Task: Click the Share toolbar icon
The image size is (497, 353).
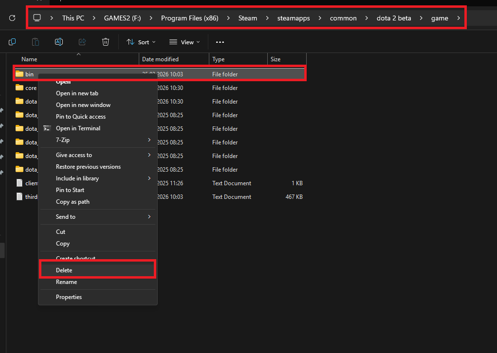Action: coord(82,42)
